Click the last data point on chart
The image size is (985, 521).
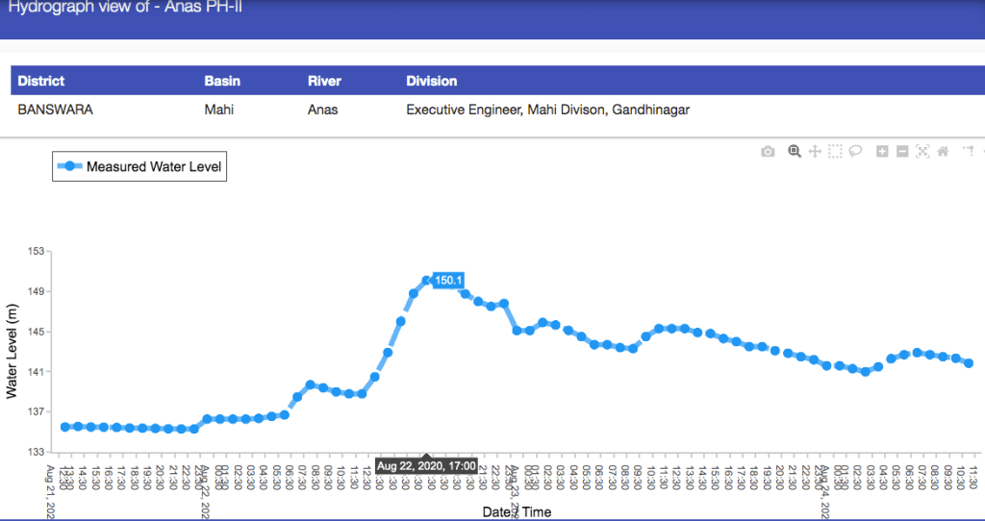pos(969,363)
